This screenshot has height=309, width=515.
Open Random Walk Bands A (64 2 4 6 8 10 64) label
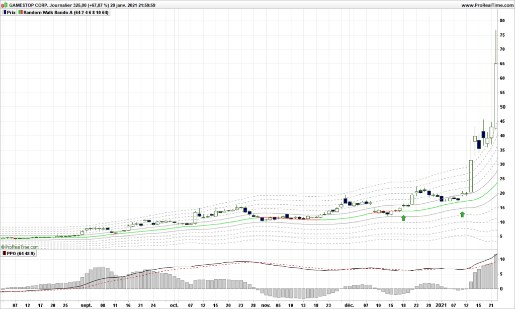66,13
